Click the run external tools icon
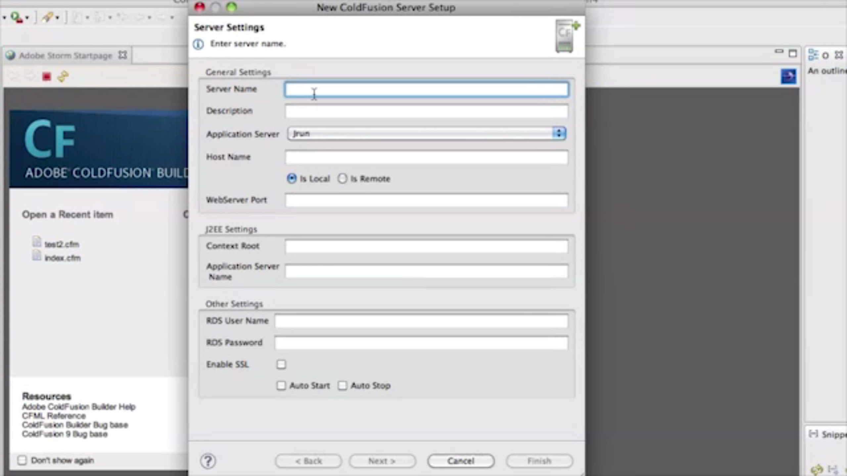 pyautogui.click(x=16, y=17)
